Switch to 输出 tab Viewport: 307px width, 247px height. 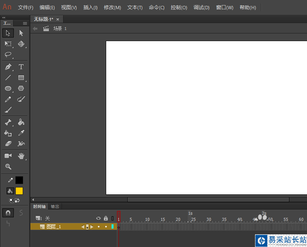(55, 207)
